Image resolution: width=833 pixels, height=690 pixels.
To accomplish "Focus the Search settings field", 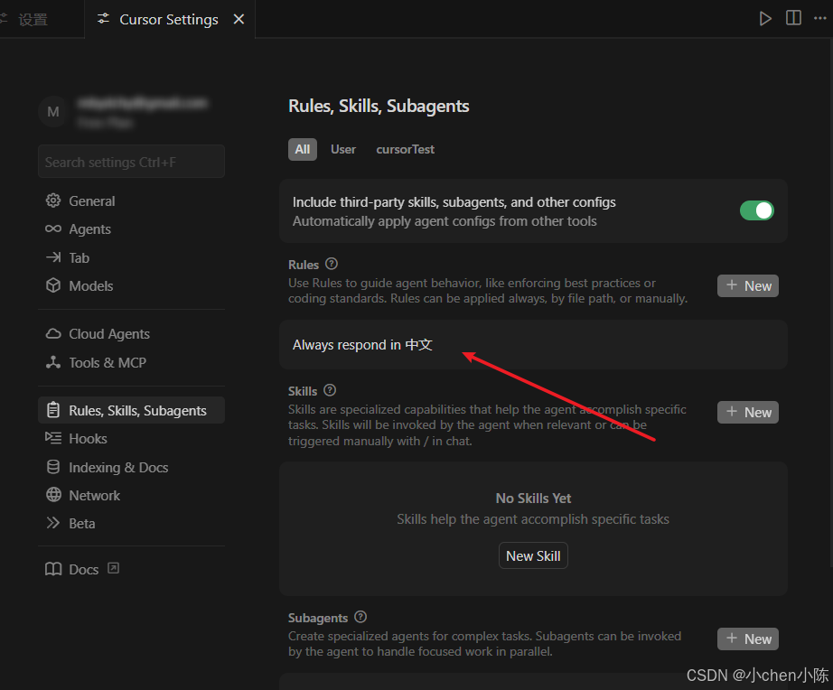I will 131,162.
